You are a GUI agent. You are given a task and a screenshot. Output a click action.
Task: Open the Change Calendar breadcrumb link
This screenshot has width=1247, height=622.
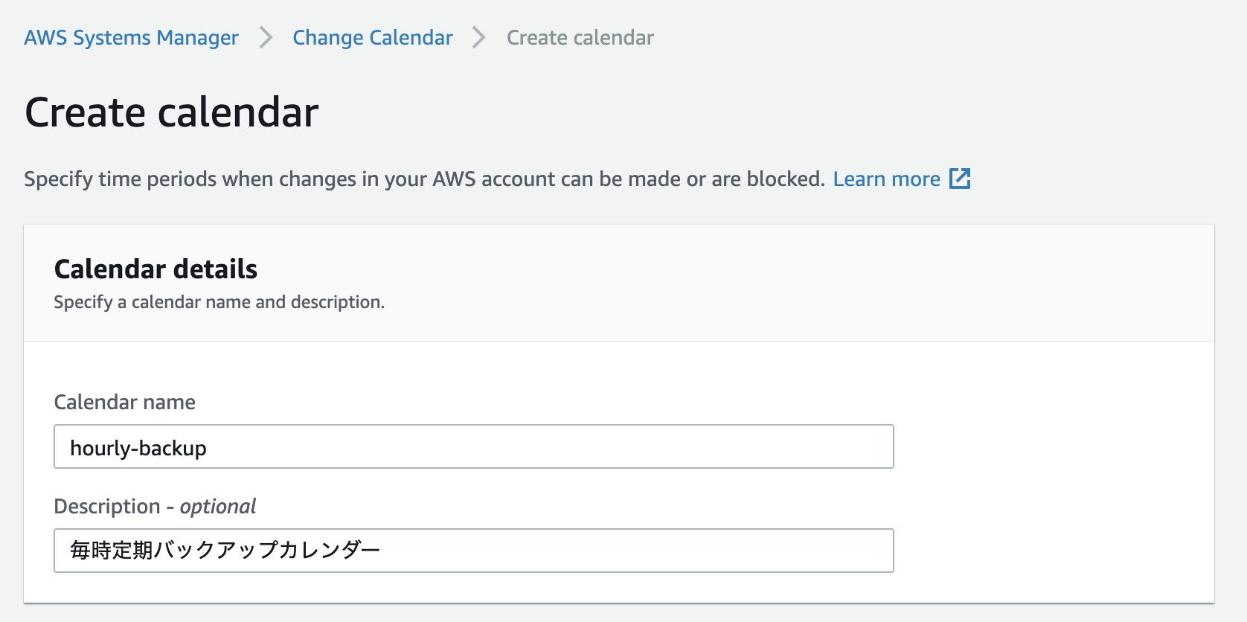click(372, 37)
